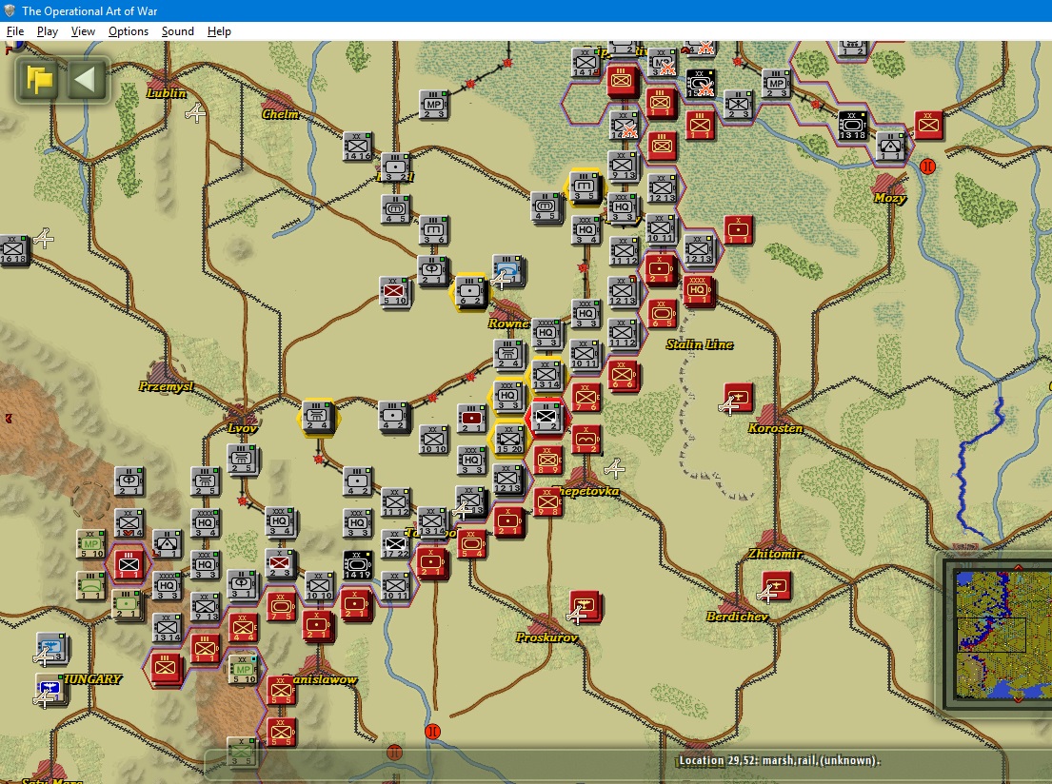Click the left arrow button beside flags

86,79
